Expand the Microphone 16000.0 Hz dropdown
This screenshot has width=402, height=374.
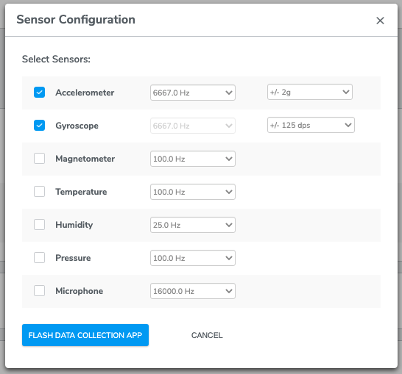tap(193, 291)
